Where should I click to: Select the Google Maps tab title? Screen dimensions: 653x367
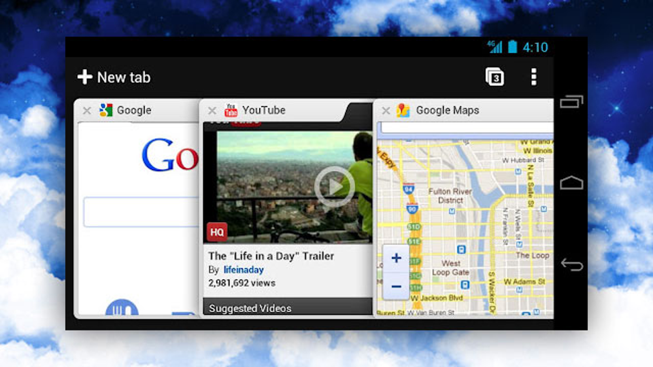[447, 111]
